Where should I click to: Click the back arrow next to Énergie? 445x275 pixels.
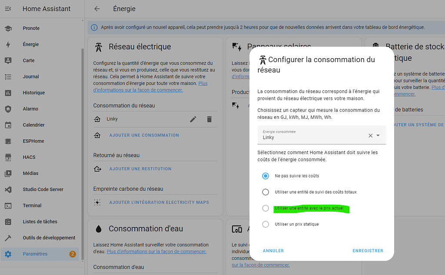(x=96, y=8)
